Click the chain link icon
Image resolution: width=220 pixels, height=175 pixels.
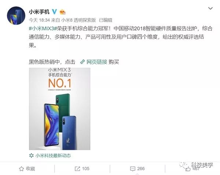pos(82,62)
